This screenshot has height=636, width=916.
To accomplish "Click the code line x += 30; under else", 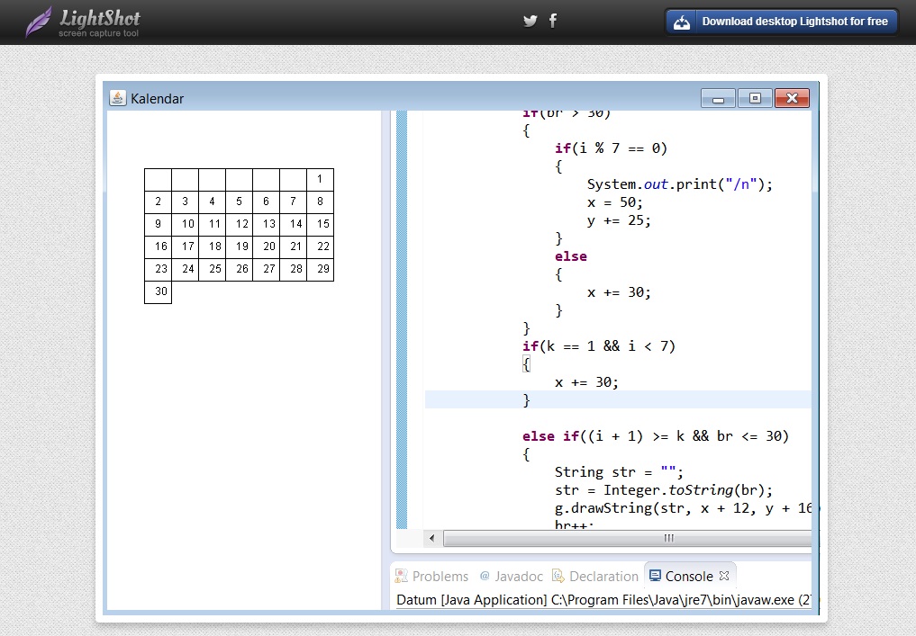I will (x=619, y=292).
